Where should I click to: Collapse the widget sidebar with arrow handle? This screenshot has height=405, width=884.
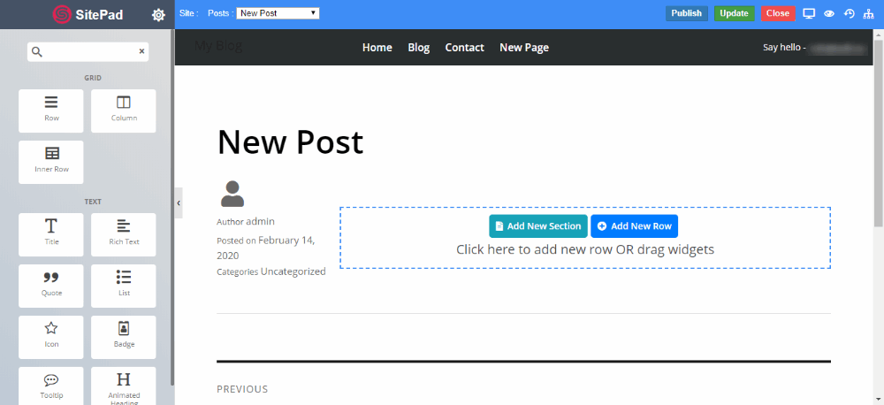(179, 202)
